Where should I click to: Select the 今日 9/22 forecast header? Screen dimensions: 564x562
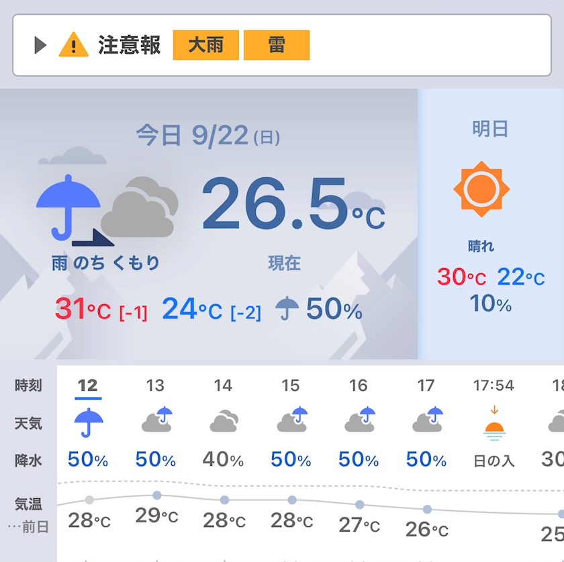pos(208,136)
